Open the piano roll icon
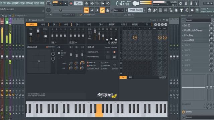Image resolution: width=214 pixels, height=120 pixels. (155, 10)
